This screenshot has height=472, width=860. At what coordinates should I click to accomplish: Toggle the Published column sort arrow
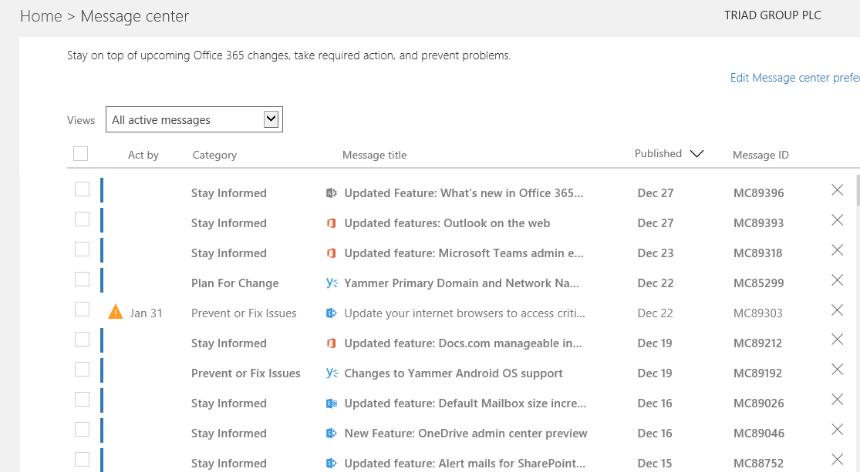coord(696,154)
